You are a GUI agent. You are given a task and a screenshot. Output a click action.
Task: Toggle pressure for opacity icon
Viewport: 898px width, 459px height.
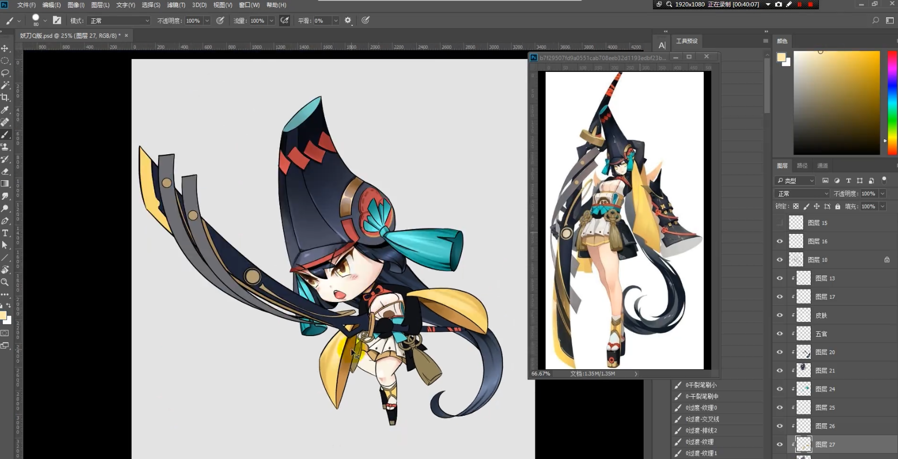220,21
